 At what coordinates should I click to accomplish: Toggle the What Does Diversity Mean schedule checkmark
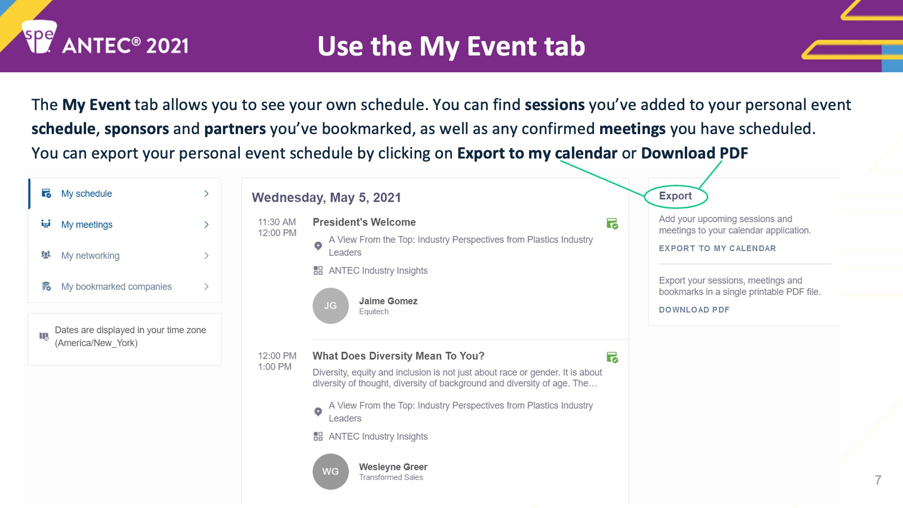612,357
